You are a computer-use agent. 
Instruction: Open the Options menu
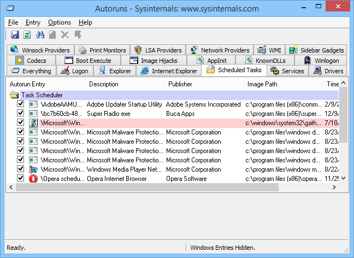click(x=59, y=22)
